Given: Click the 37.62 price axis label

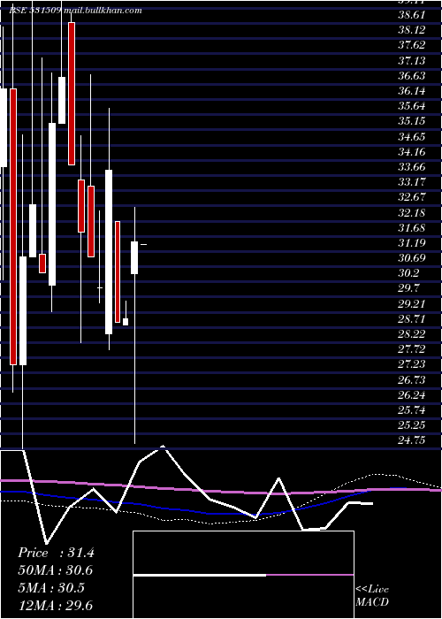Looking at the screenshot, I should 412,45.
